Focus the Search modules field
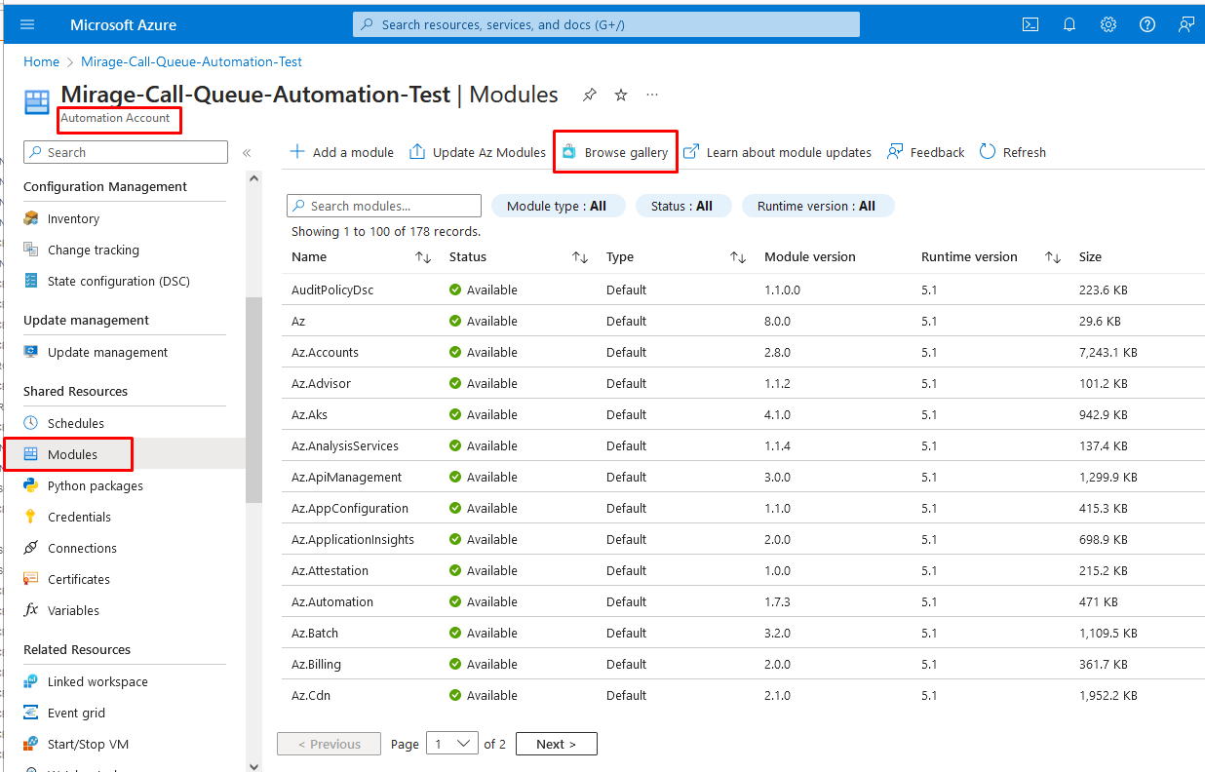The width and height of the screenshot is (1205, 772). tap(384, 206)
